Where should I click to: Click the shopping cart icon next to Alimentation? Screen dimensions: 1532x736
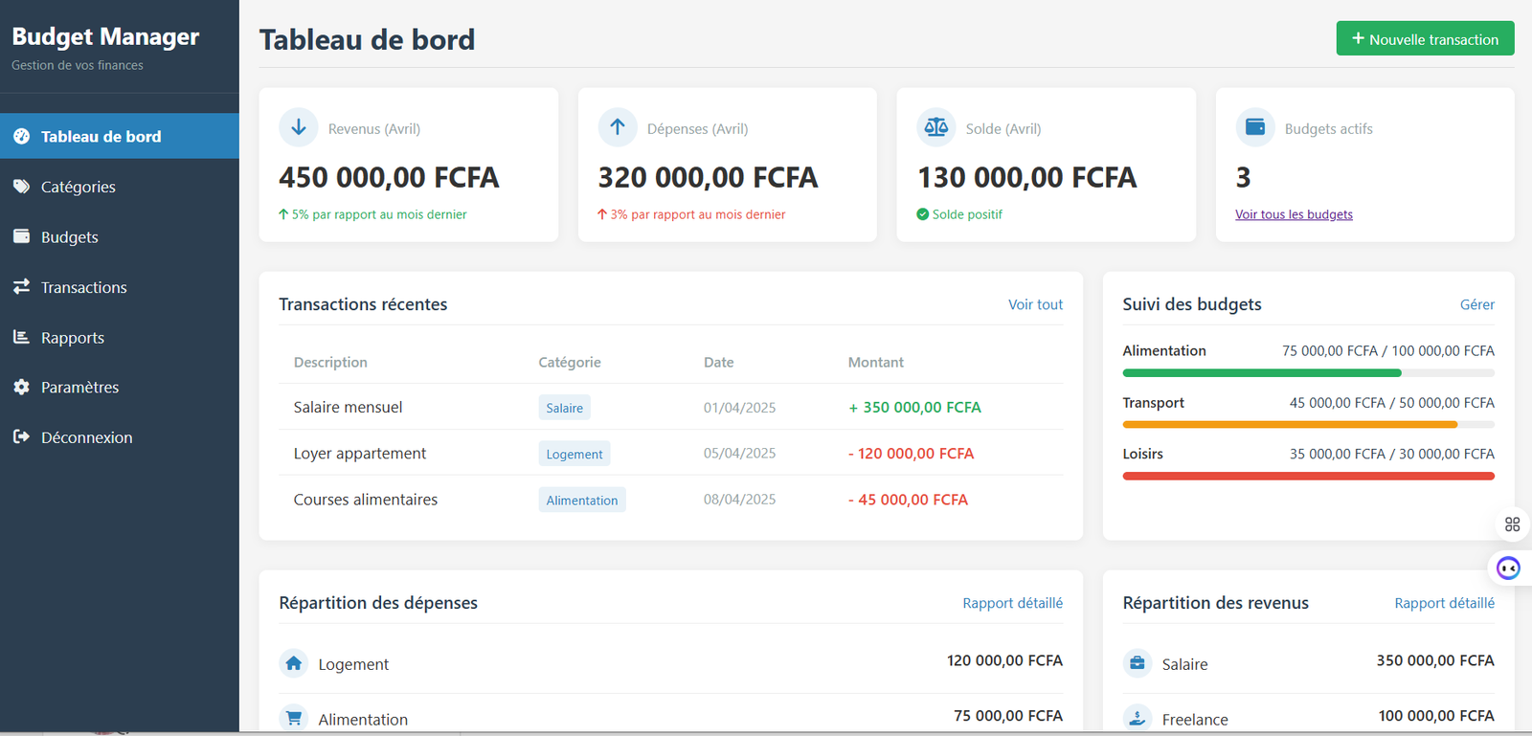(x=294, y=718)
